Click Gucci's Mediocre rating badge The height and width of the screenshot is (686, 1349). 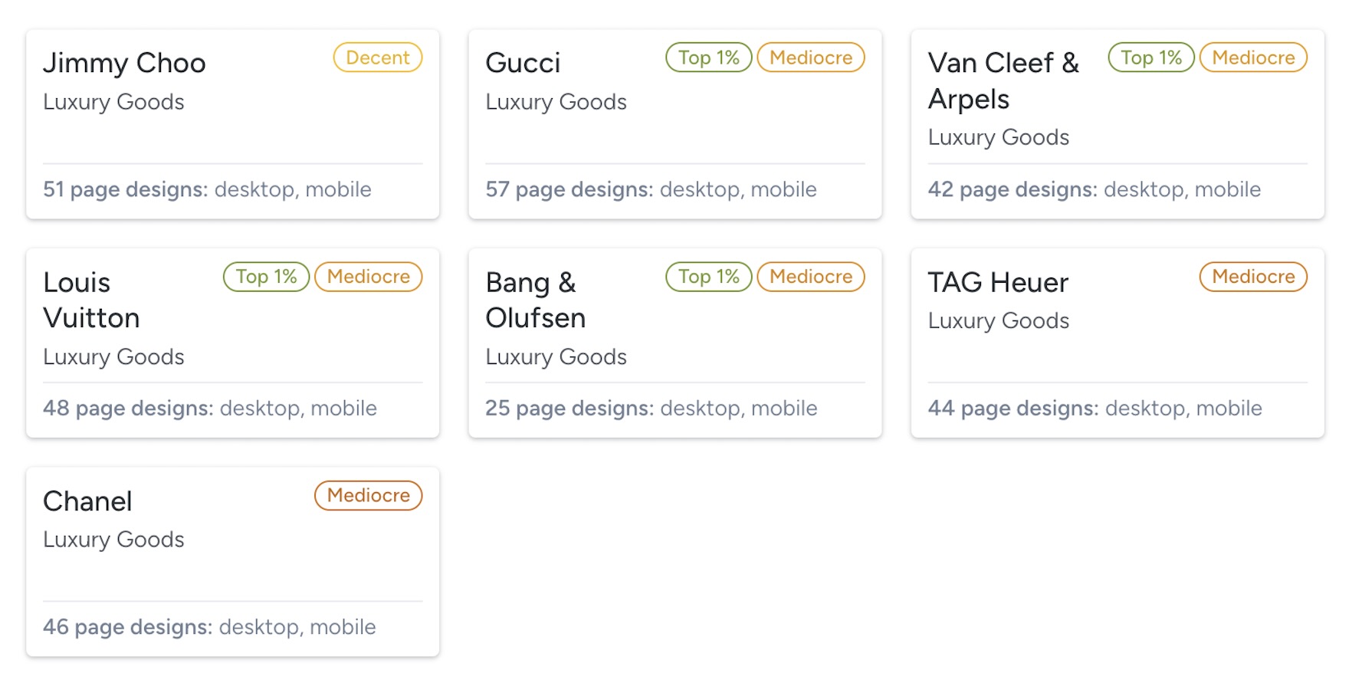811,57
